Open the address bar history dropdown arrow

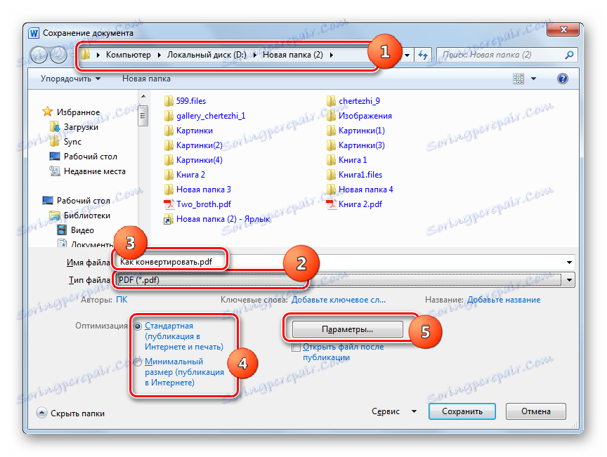407,55
